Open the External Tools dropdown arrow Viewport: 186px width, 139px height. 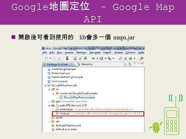pyautogui.click(x=113, y=58)
